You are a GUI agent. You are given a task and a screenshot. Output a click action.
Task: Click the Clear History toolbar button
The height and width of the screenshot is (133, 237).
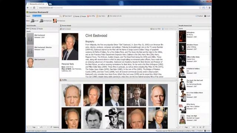(101, 16)
